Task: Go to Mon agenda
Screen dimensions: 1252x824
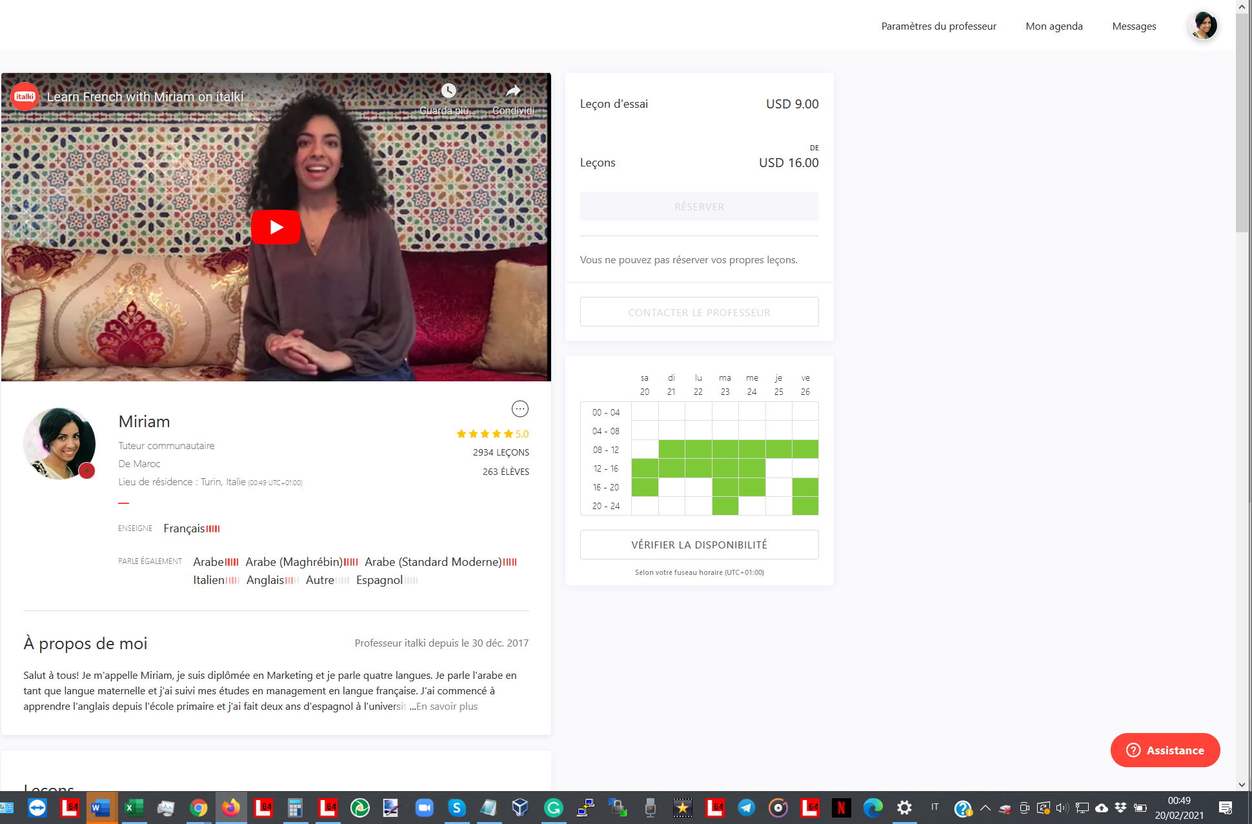Action: 1054,26
